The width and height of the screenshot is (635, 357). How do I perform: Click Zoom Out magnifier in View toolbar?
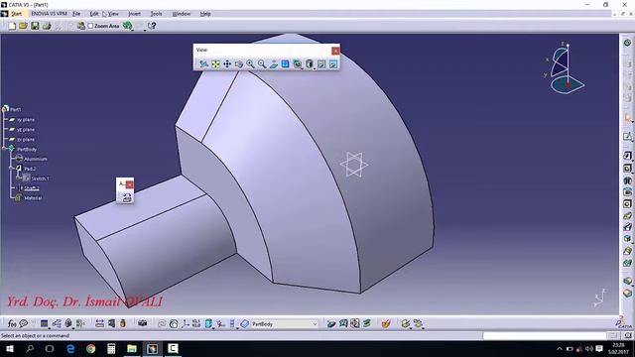(x=262, y=63)
